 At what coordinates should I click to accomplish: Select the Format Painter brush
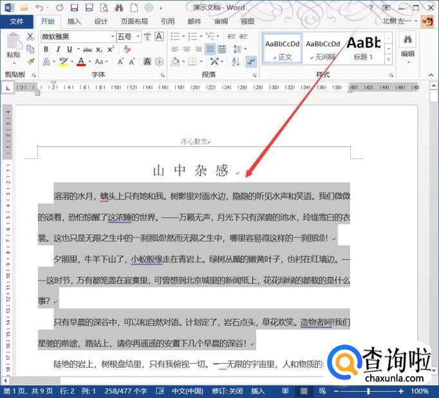point(30,61)
